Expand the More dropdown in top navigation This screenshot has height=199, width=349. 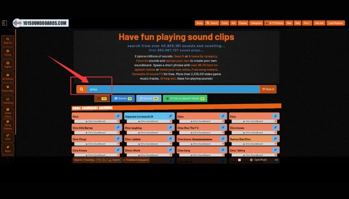pyautogui.click(x=307, y=23)
